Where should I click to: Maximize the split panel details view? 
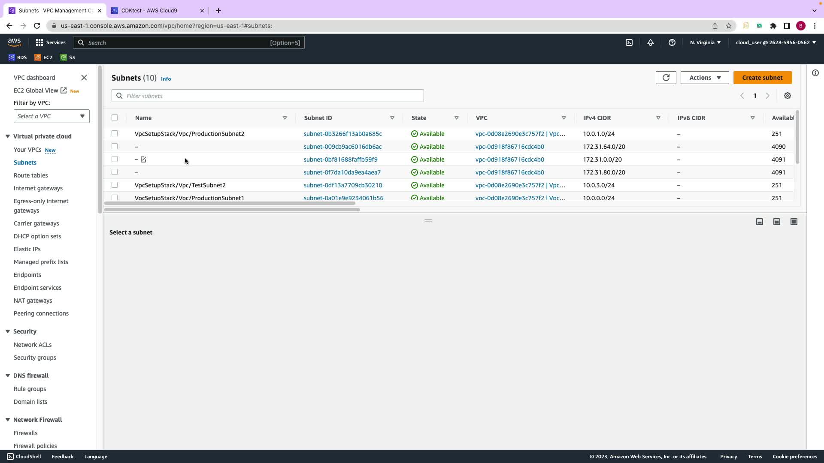(x=794, y=222)
